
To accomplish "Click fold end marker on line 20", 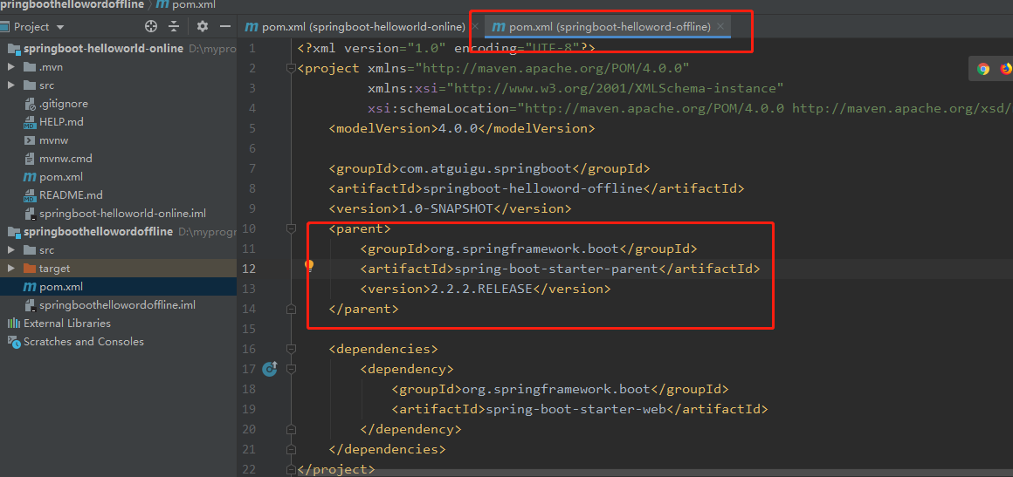I will click(291, 428).
